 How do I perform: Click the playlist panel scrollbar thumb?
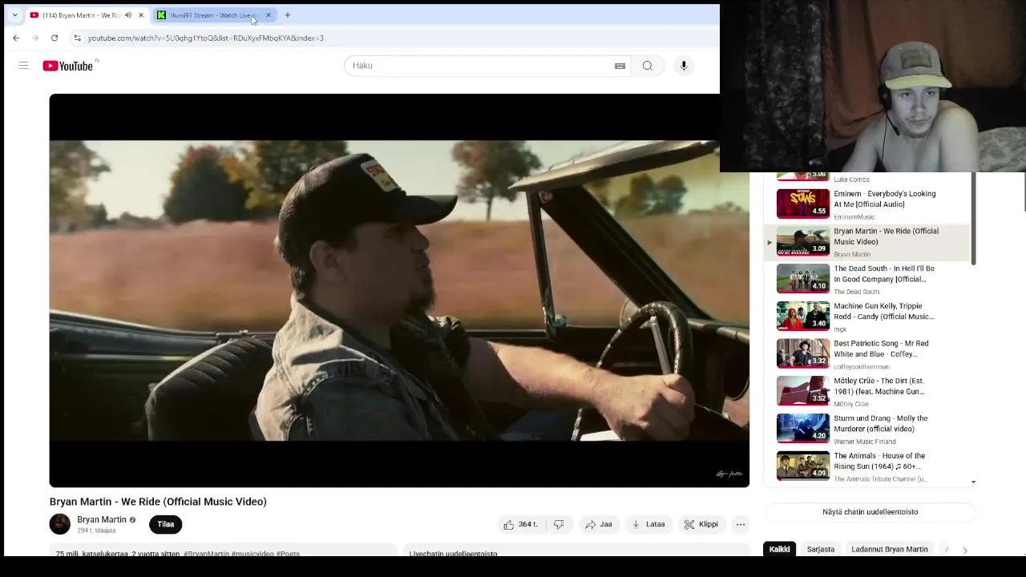pos(973,218)
